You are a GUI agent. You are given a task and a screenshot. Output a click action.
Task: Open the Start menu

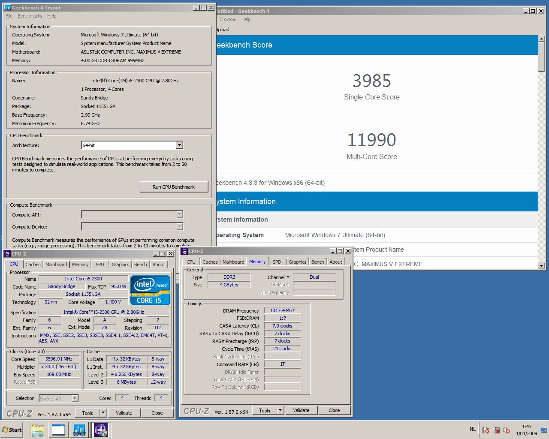(12, 430)
